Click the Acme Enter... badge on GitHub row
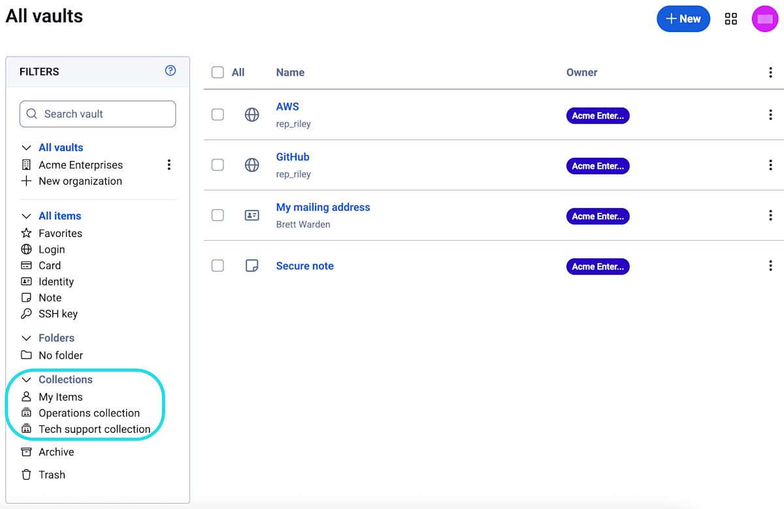The width and height of the screenshot is (784, 509). coord(597,166)
